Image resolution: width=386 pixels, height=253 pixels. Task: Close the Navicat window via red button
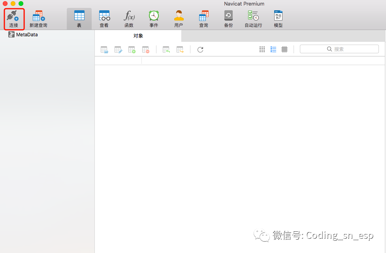5,4
